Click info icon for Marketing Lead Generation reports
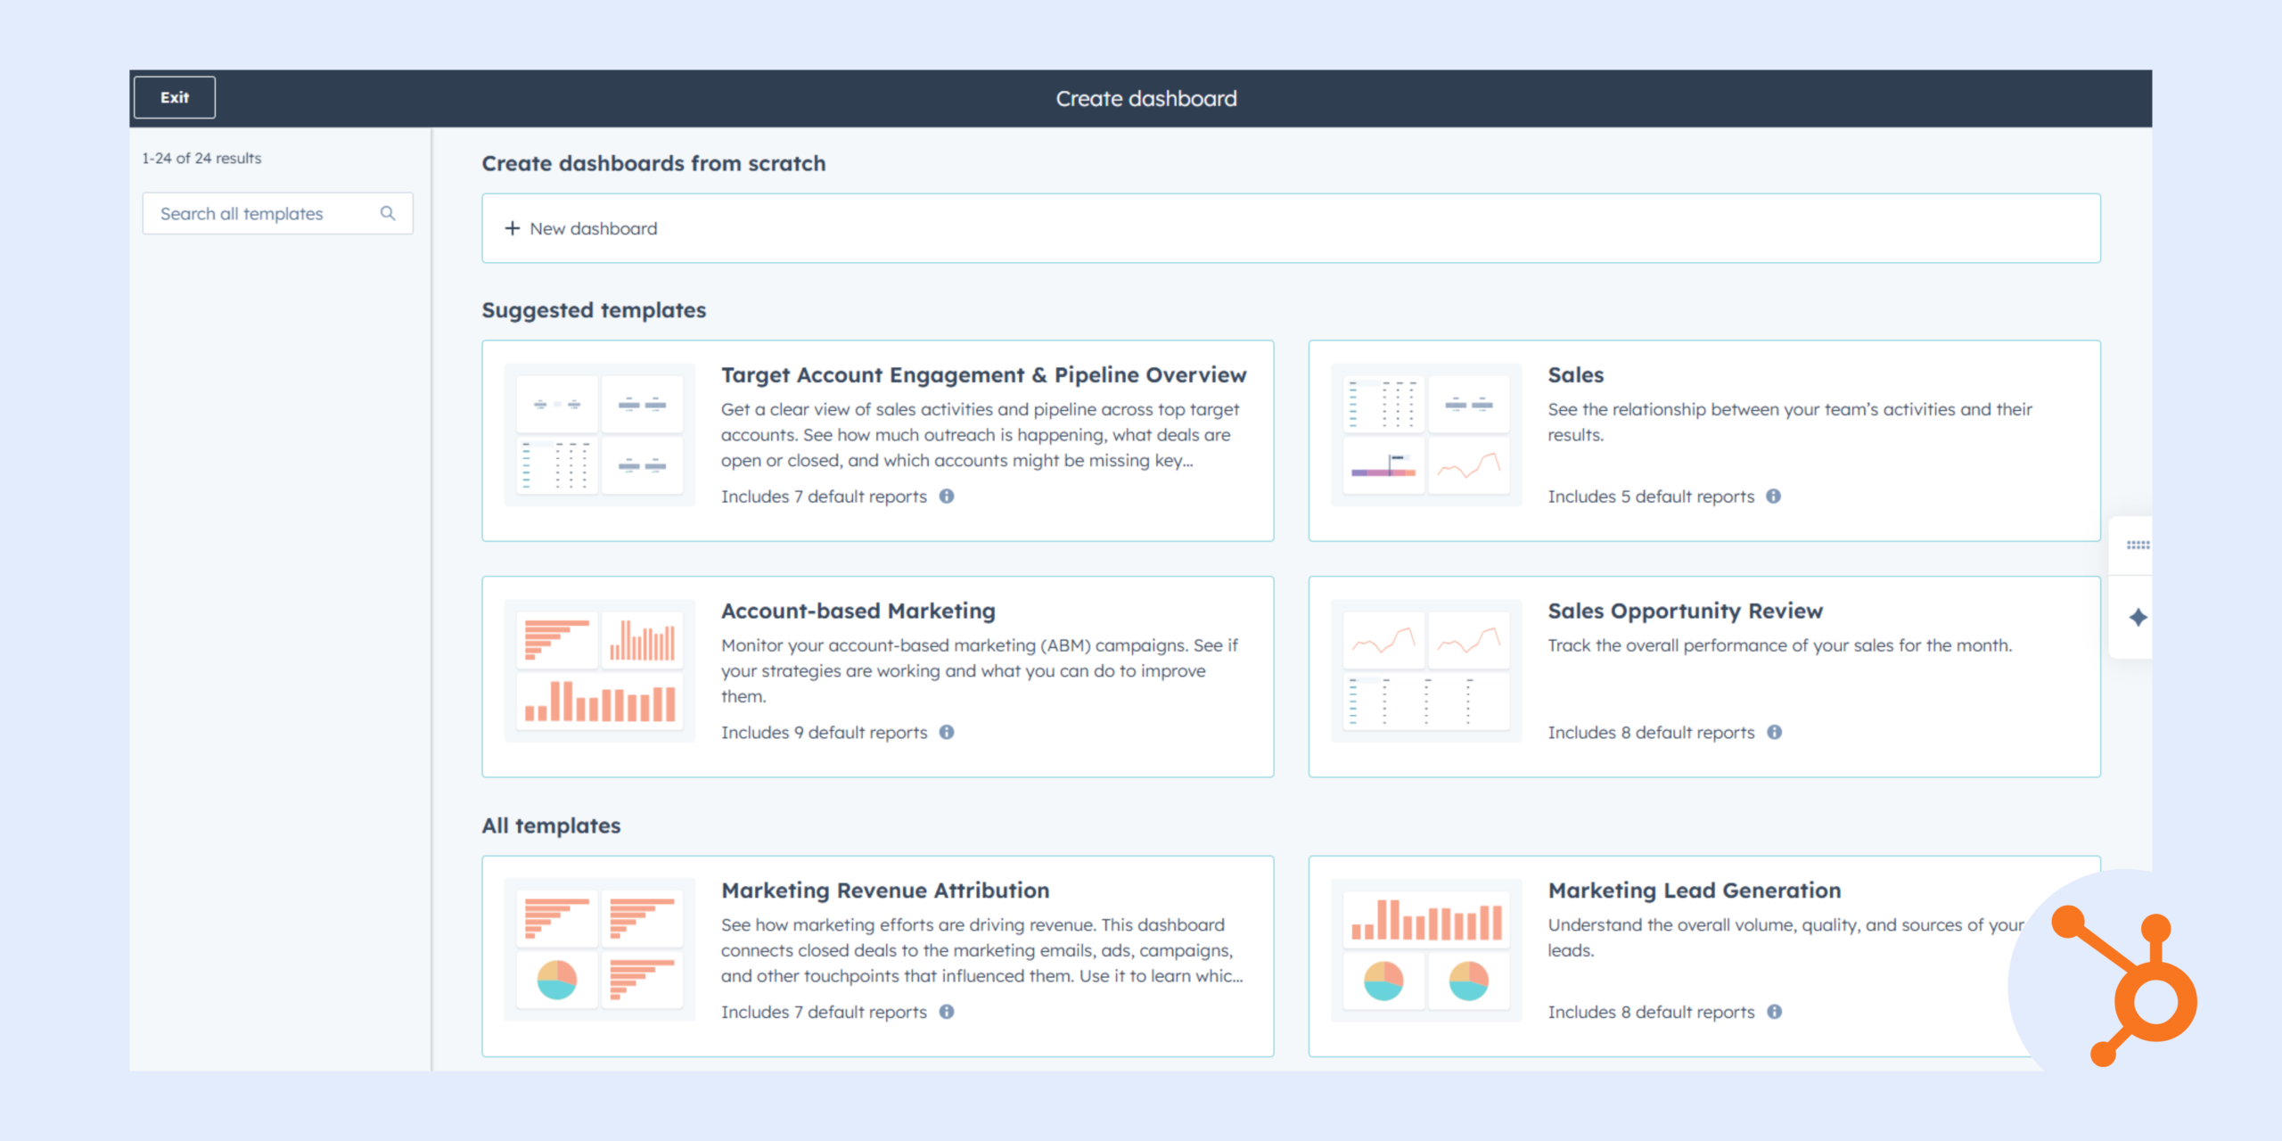 coord(1775,1012)
